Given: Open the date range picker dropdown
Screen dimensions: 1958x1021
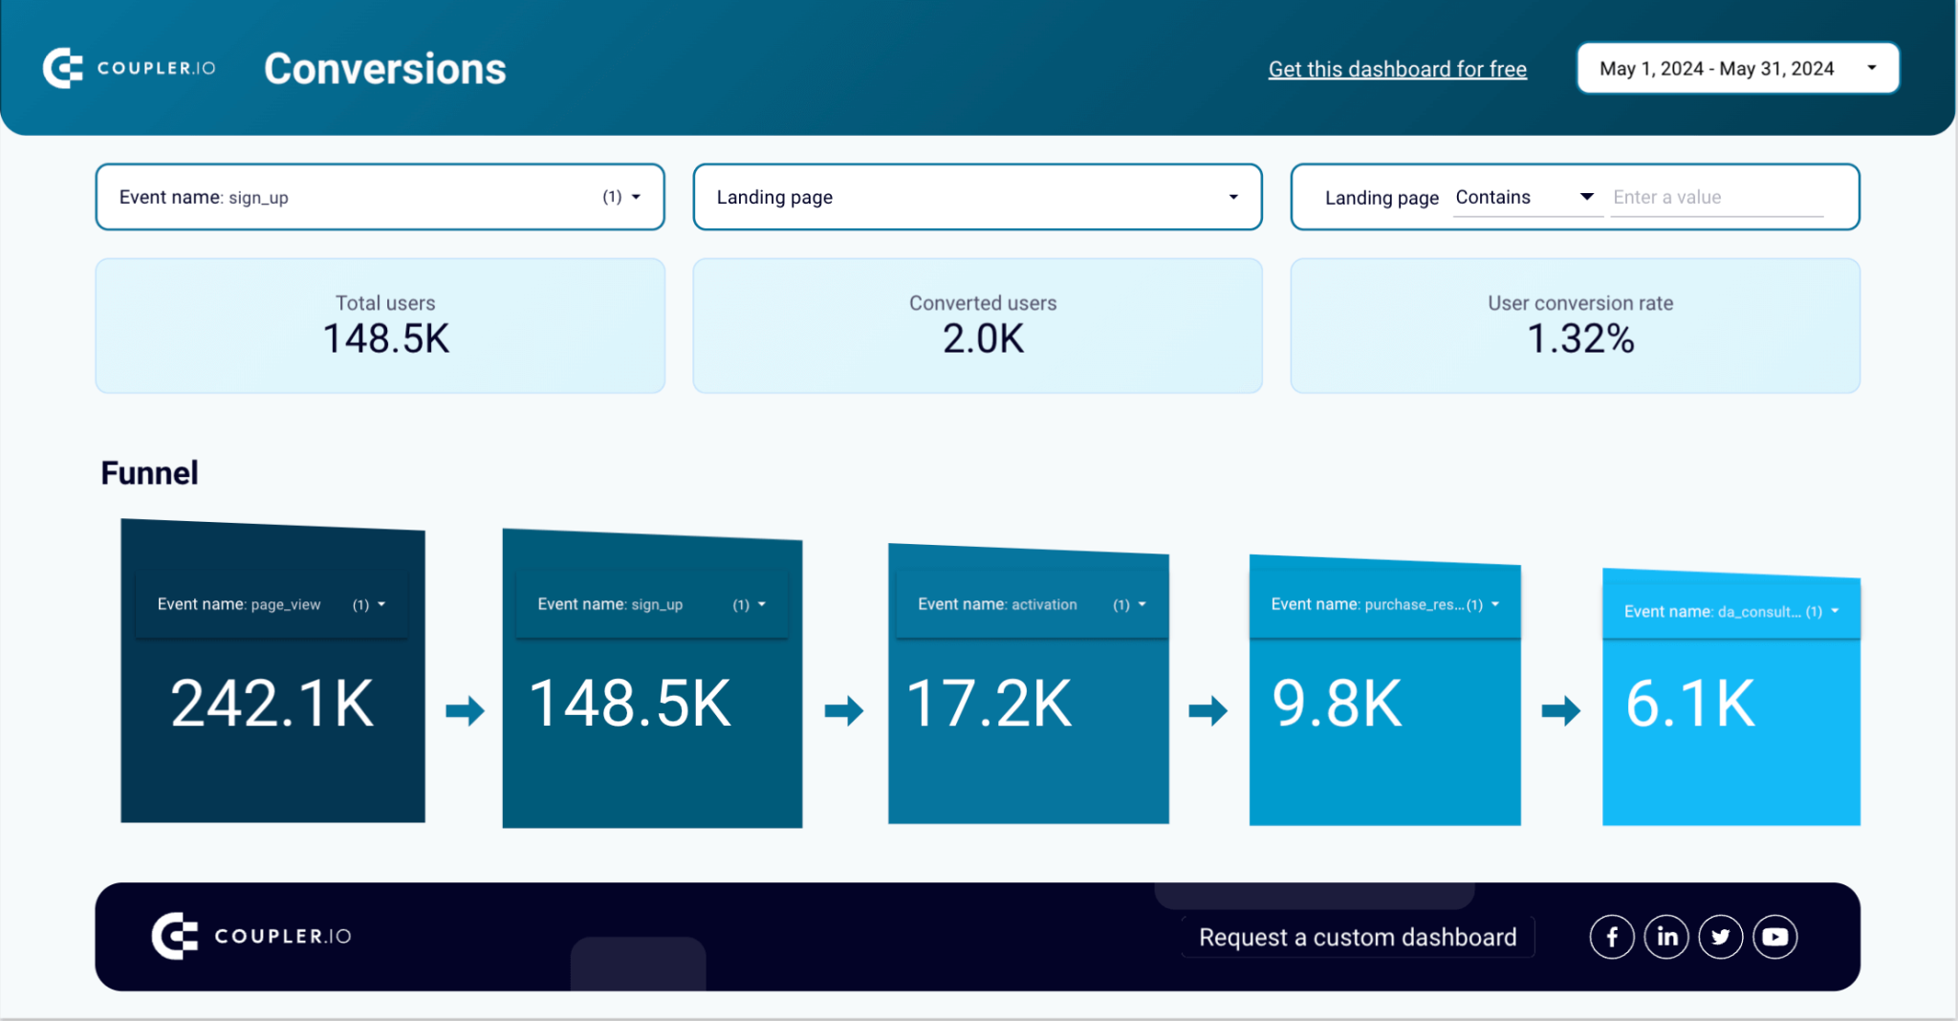Looking at the screenshot, I should [1737, 69].
